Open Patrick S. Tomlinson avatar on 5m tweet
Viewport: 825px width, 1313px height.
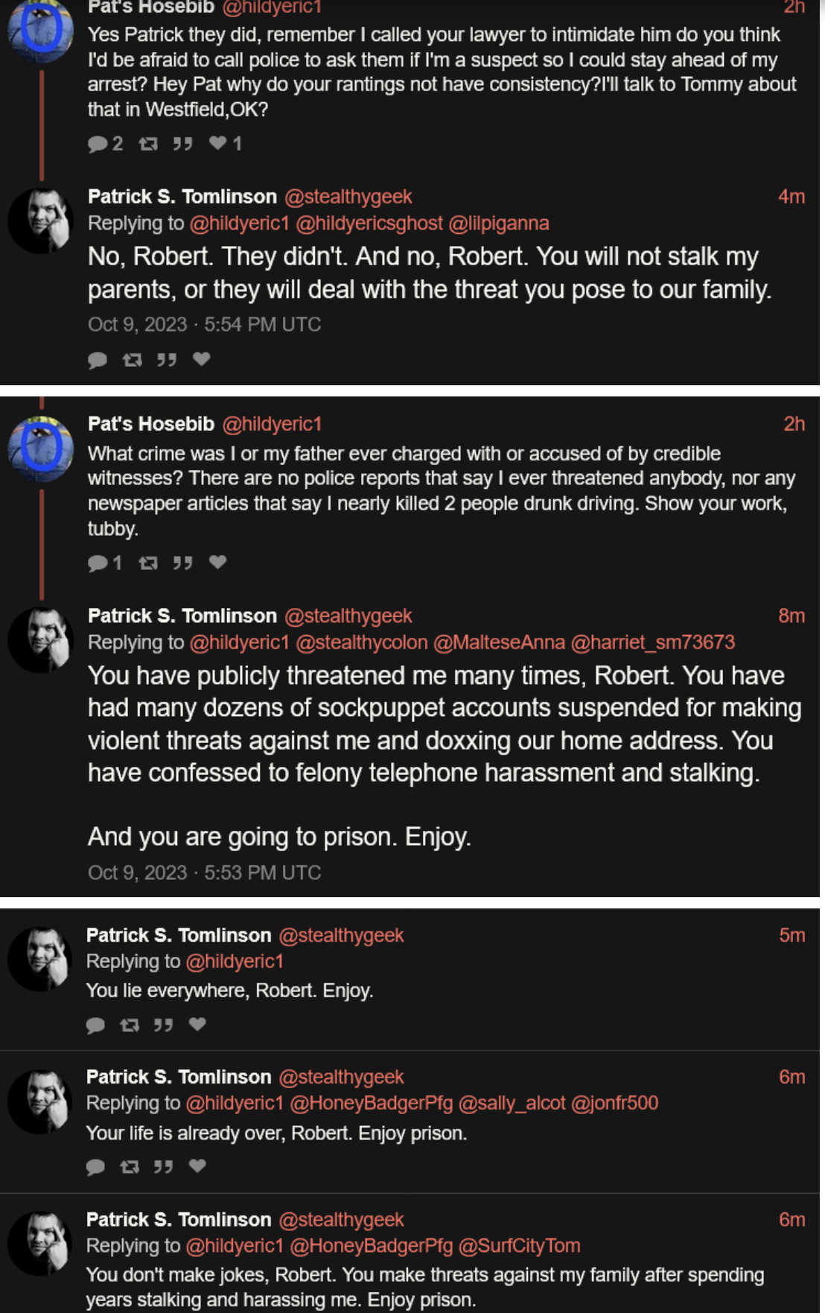(x=41, y=958)
